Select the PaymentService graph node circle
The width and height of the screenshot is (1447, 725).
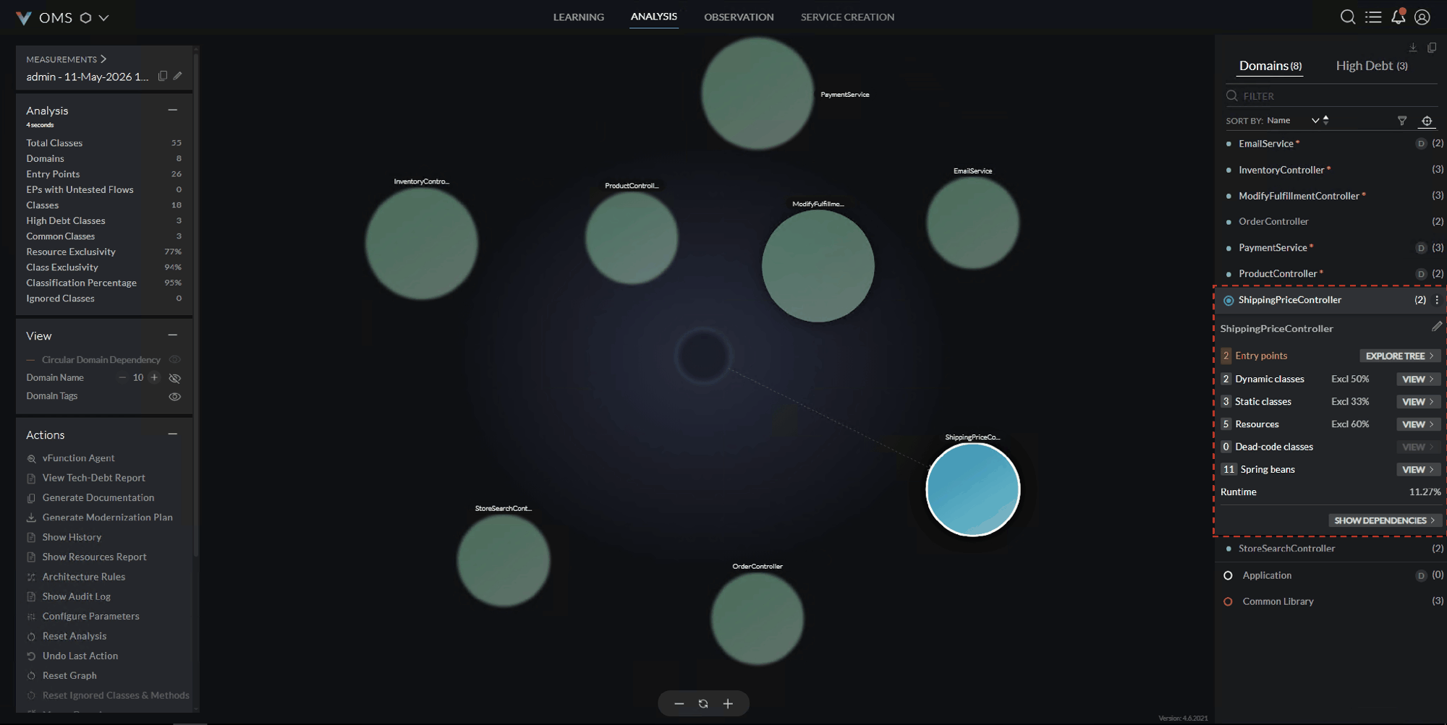758,94
